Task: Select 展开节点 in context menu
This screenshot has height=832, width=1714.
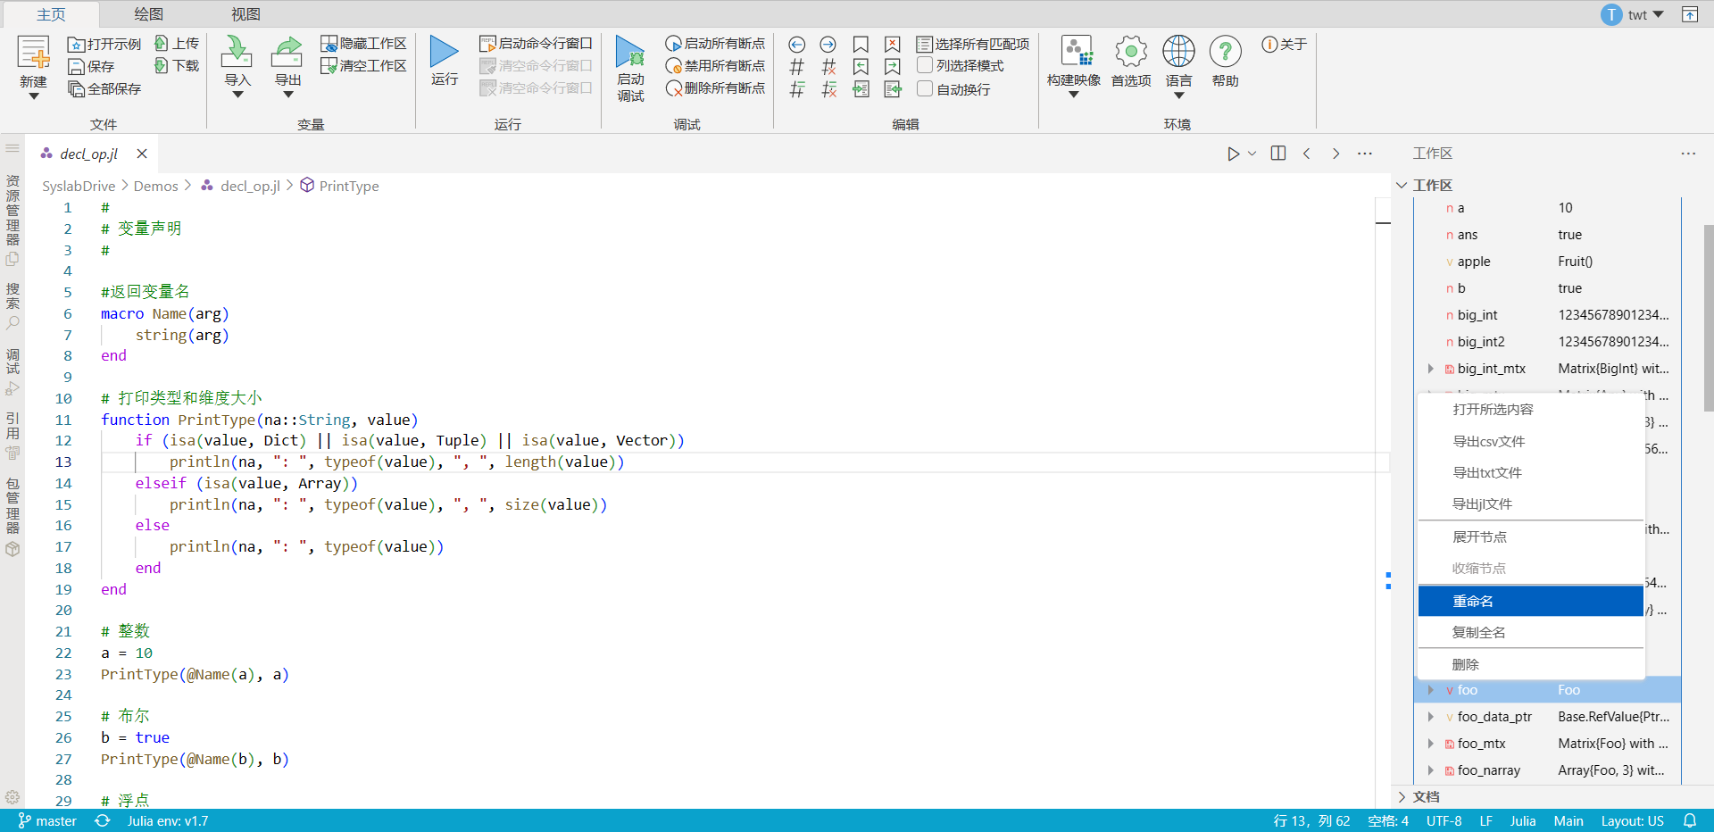Action: point(1530,537)
